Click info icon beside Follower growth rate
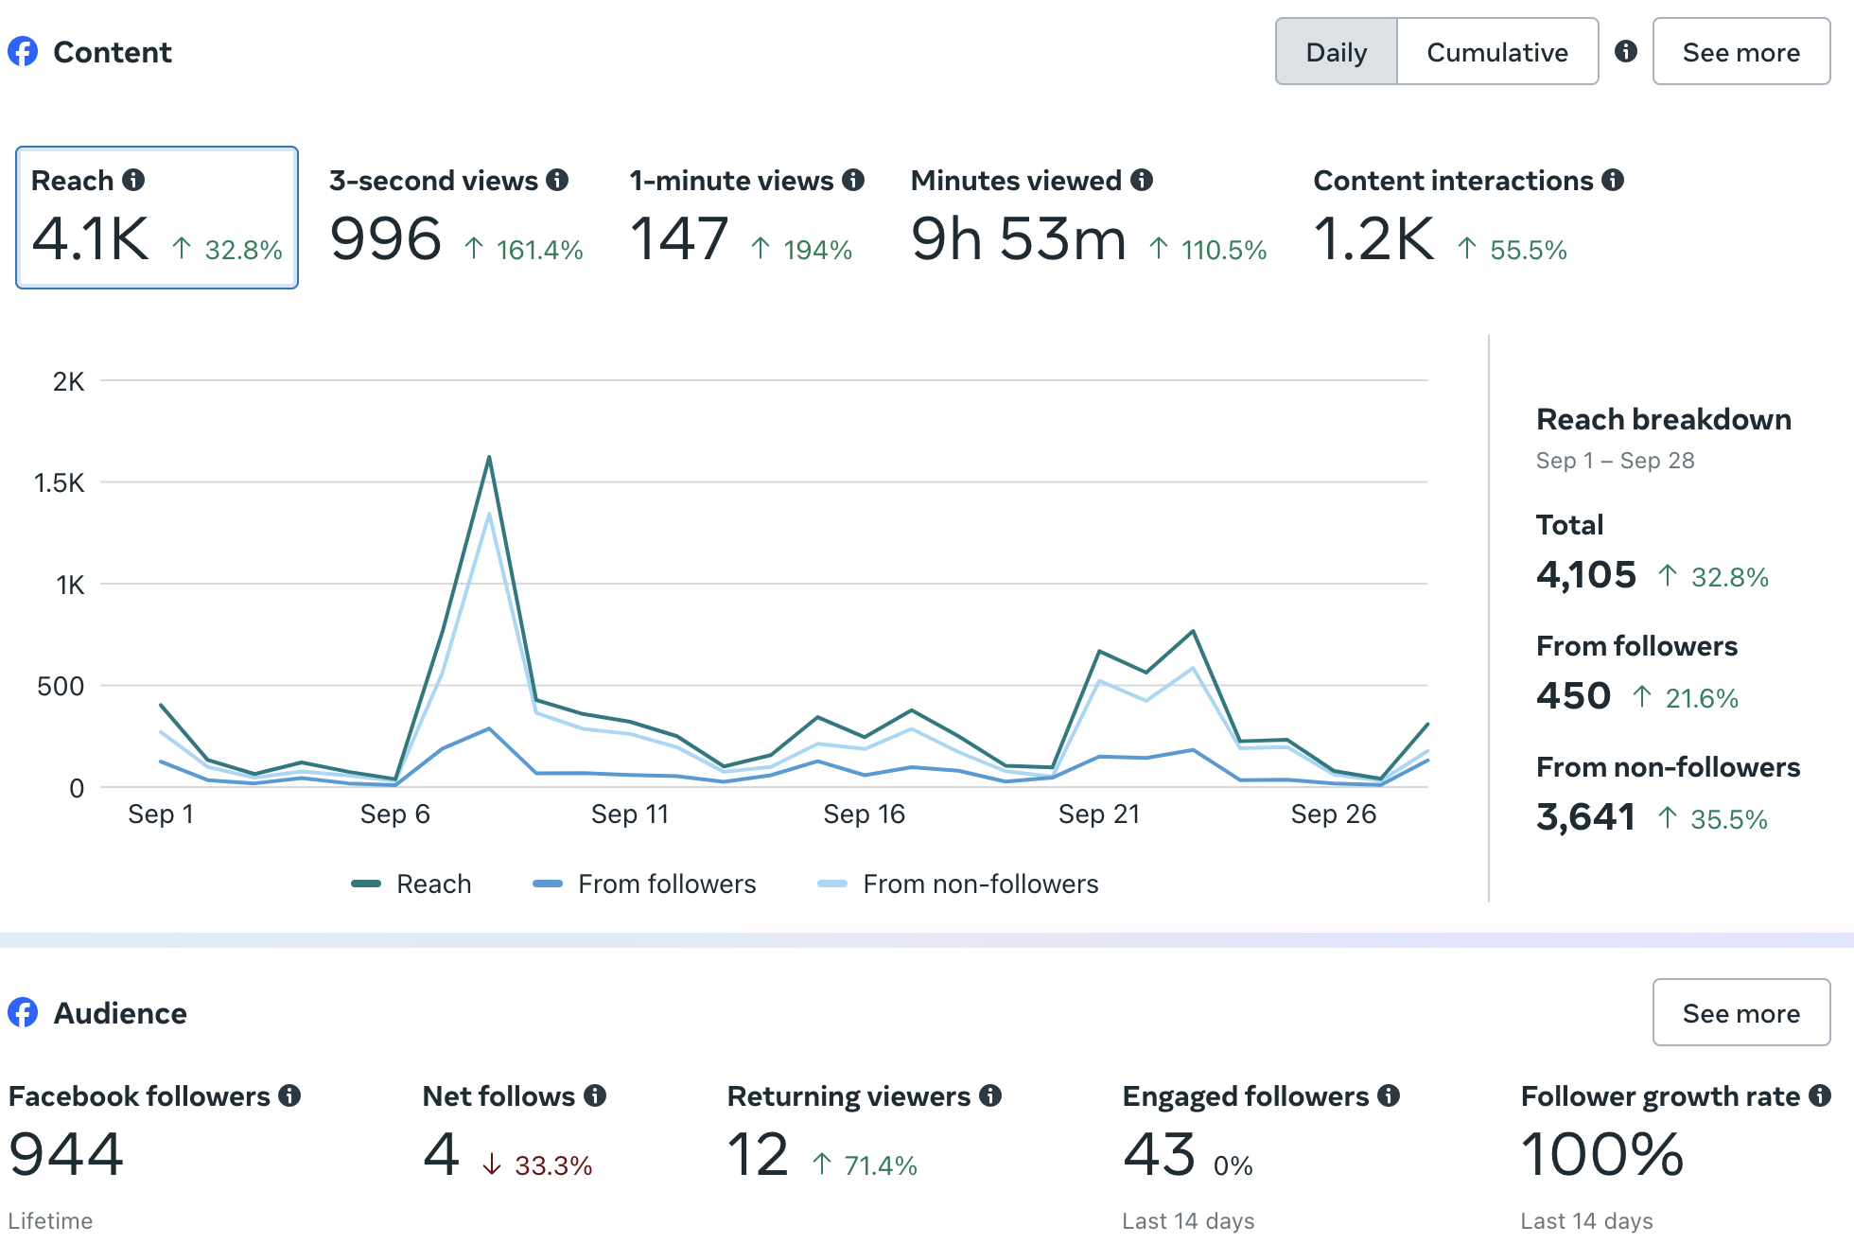1854x1243 pixels. click(x=1820, y=1095)
